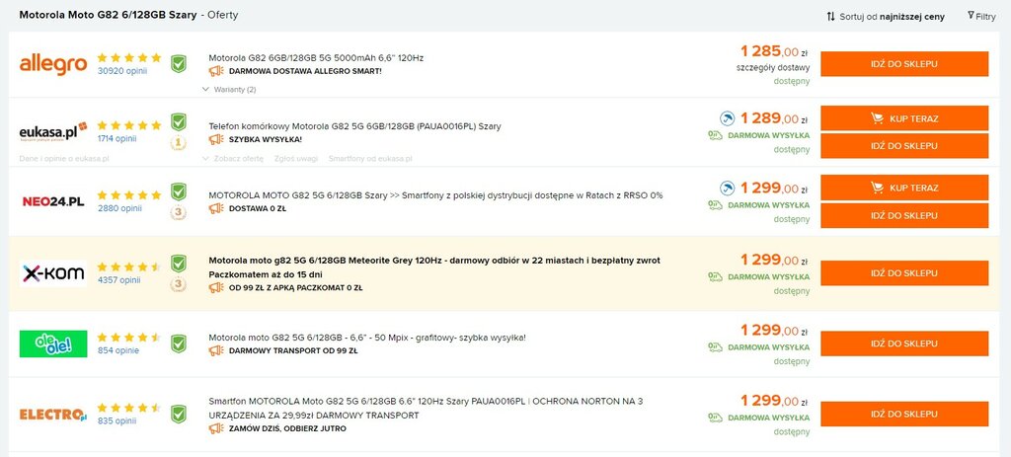Go to shop for the x-kom offer
Image resolution: width=1011 pixels, height=457 pixels.
click(x=904, y=273)
